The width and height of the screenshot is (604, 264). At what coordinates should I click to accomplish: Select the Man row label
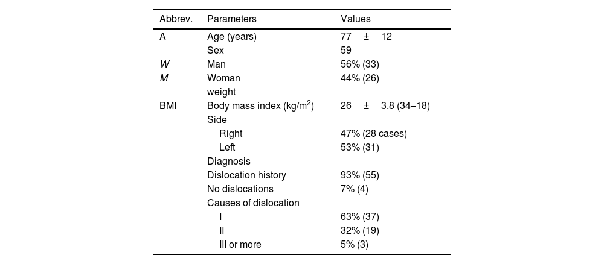(x=216, y=64)
